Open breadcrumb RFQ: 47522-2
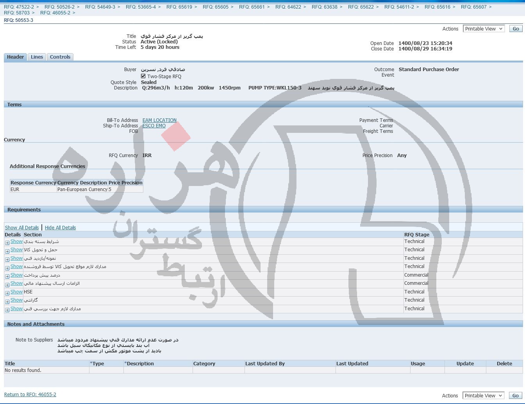525x404 pixels. coord(19,7)
